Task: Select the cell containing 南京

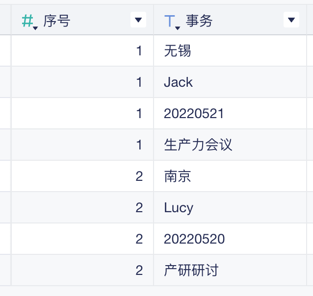Action: coord(233,176)
